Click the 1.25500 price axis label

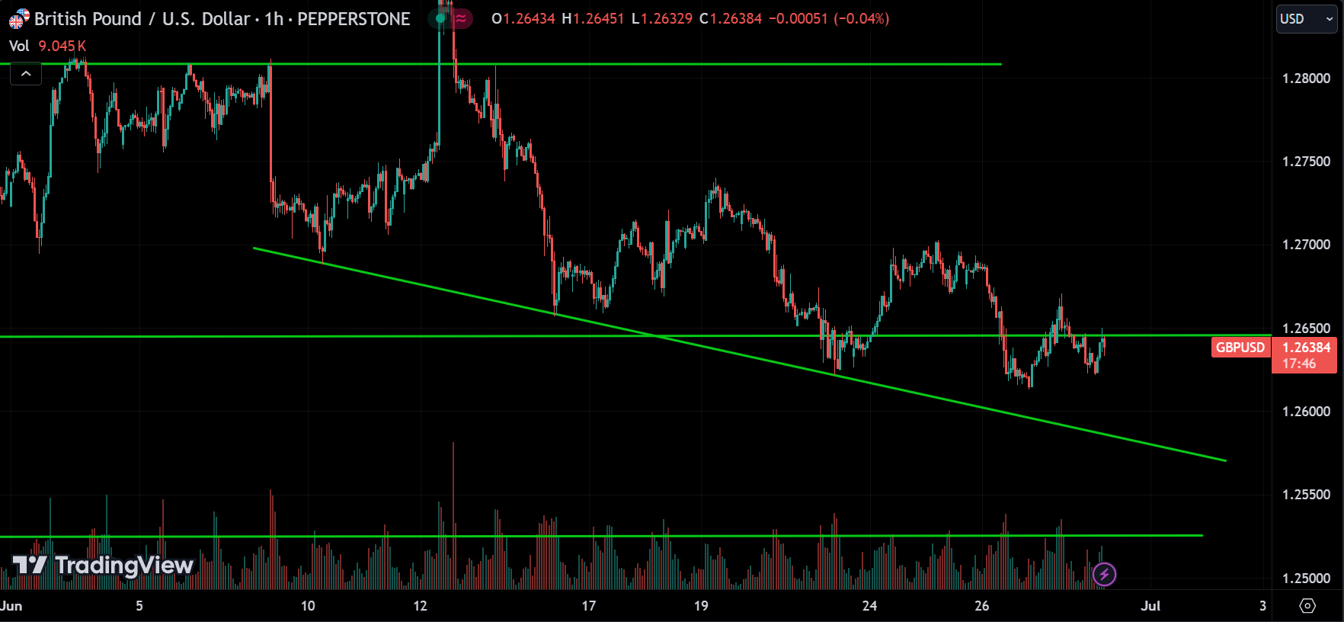[x=1306, y=495]
